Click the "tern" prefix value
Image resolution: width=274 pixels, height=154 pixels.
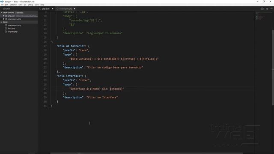[83, 50]
